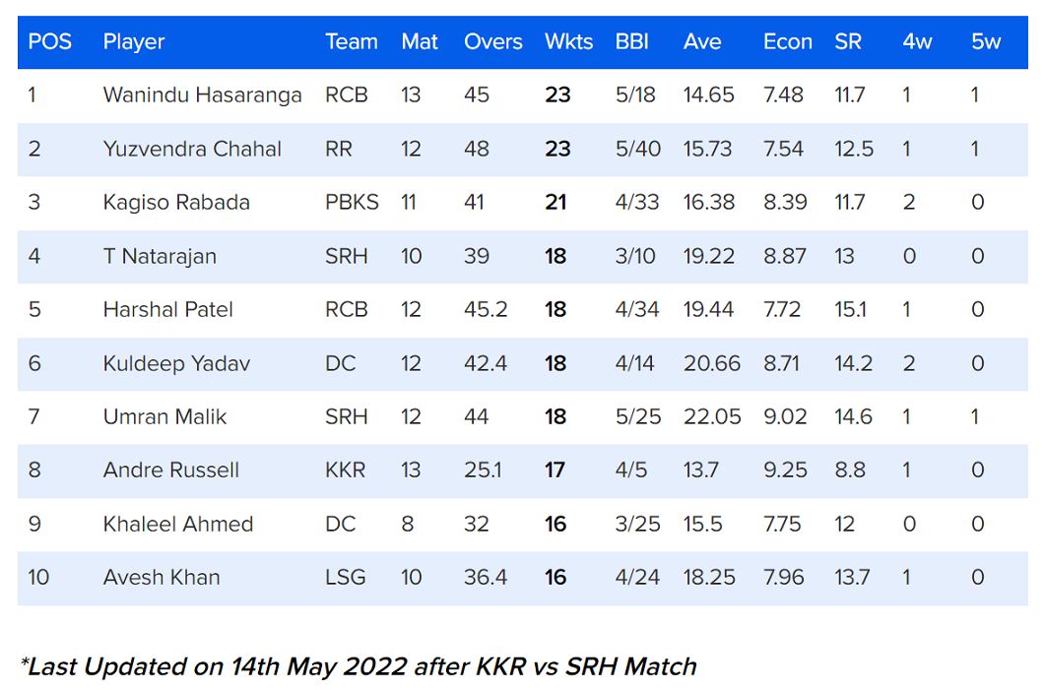Select the Overs column header
Screen dimensions: 1045x690
click(492, 42)
